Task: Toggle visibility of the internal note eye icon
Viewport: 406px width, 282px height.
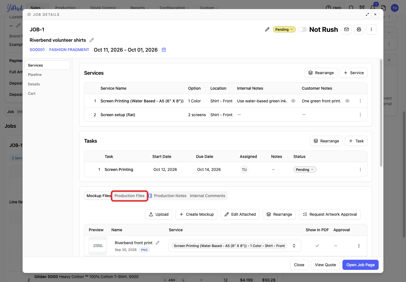Action: point(293,101)
